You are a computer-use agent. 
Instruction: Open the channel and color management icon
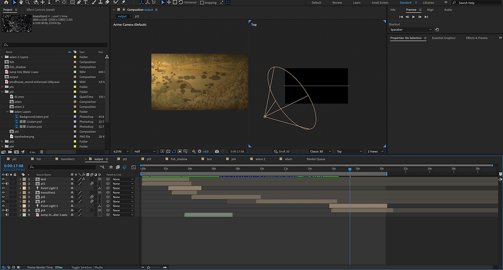[194, 152]
